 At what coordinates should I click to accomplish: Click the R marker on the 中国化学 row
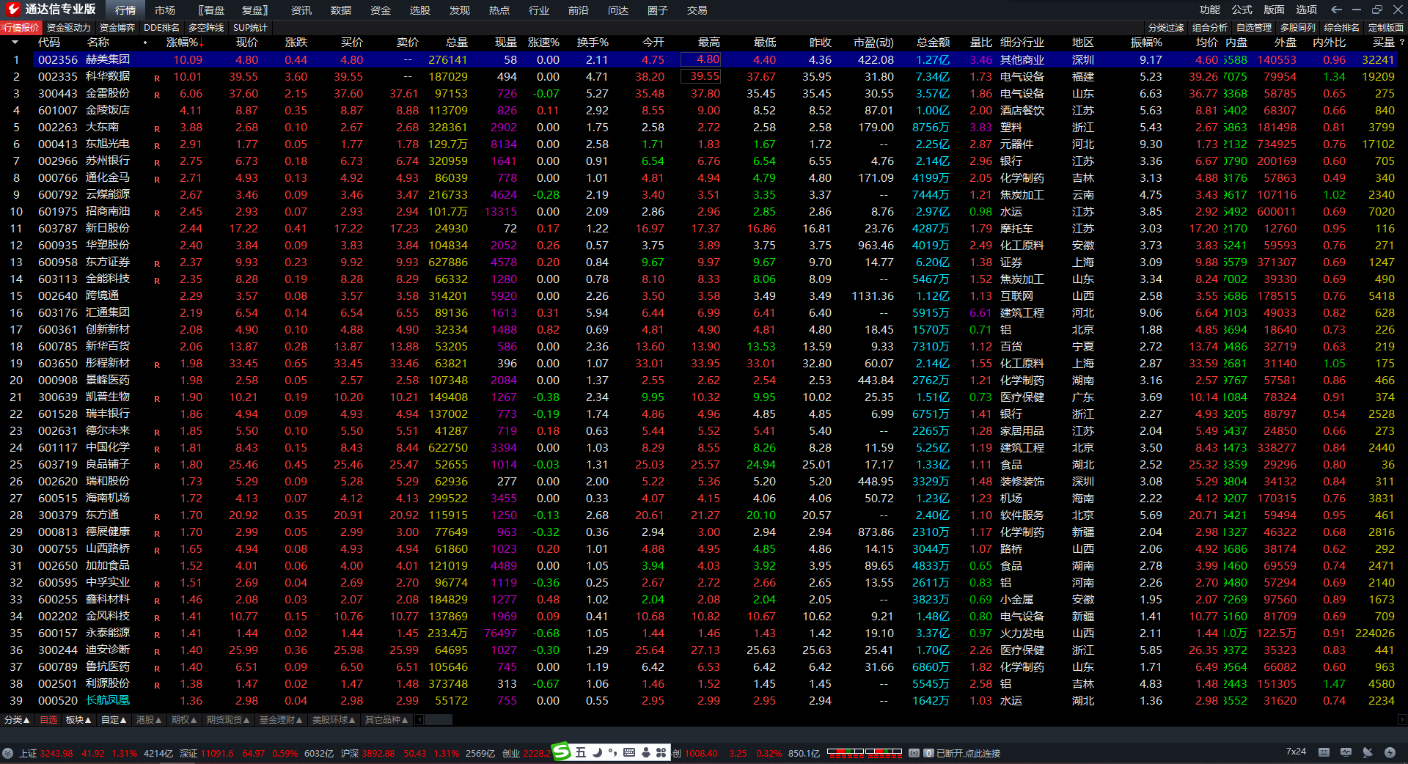(x=157, y=449)
